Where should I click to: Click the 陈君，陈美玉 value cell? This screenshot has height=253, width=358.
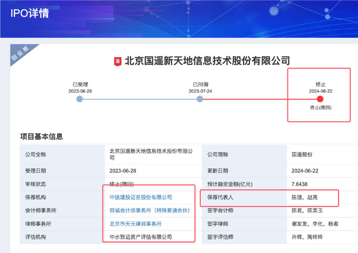click(x=322, y=211)
